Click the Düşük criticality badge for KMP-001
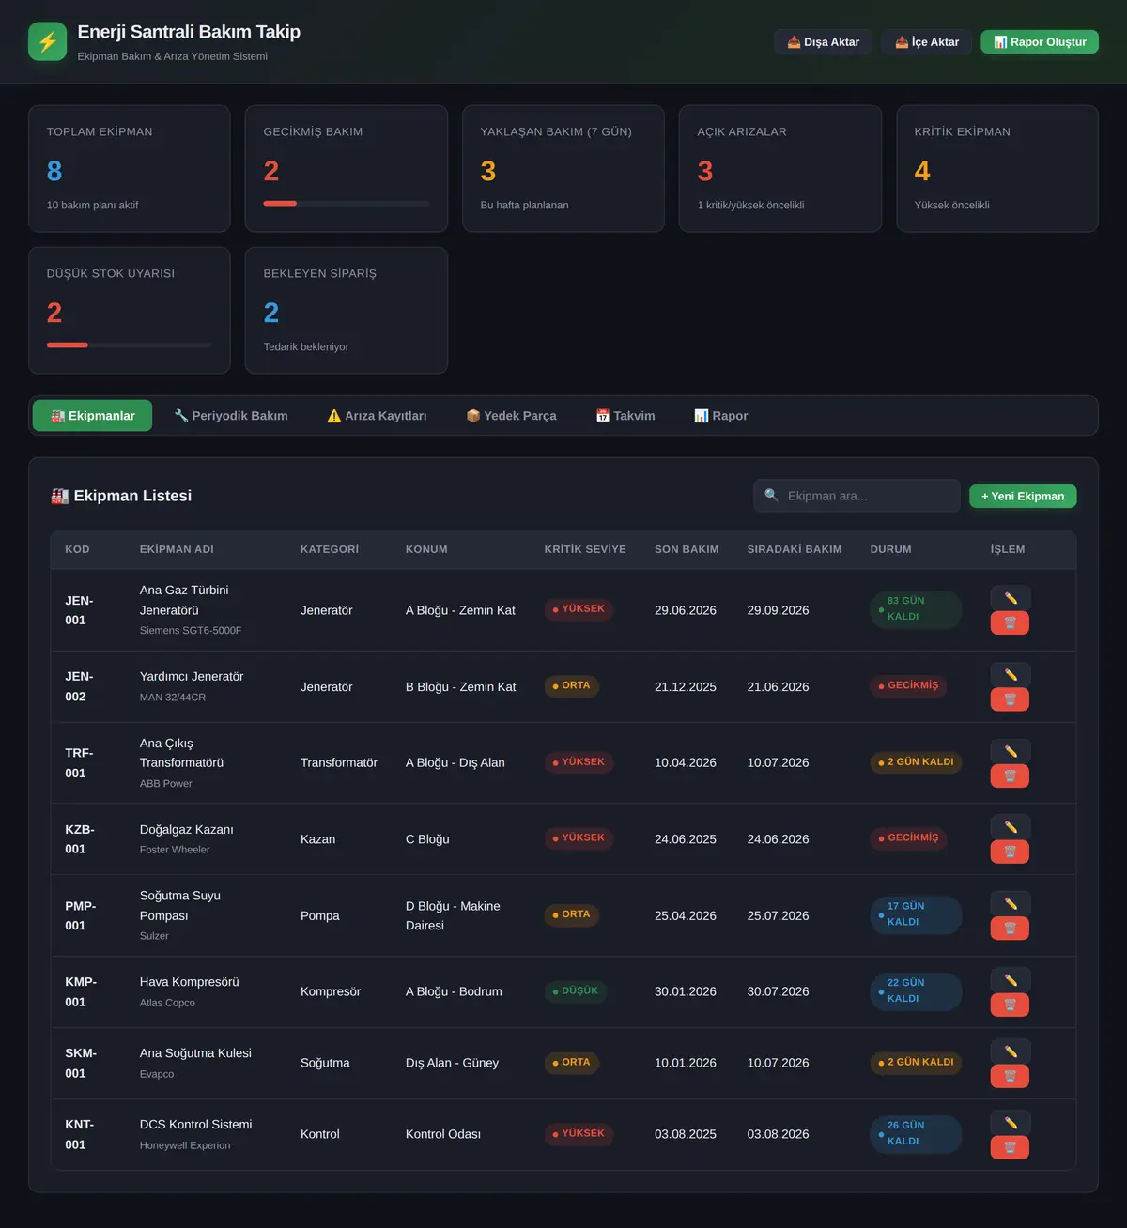 (x=576, y=991)
